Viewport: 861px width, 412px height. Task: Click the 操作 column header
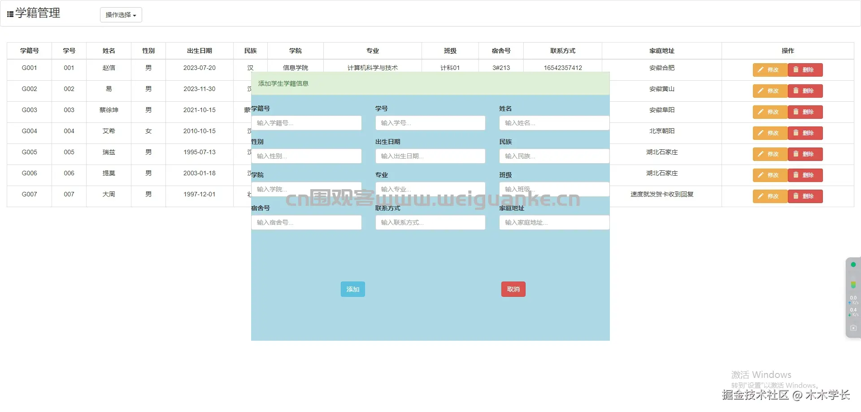[x=788, y=51]
